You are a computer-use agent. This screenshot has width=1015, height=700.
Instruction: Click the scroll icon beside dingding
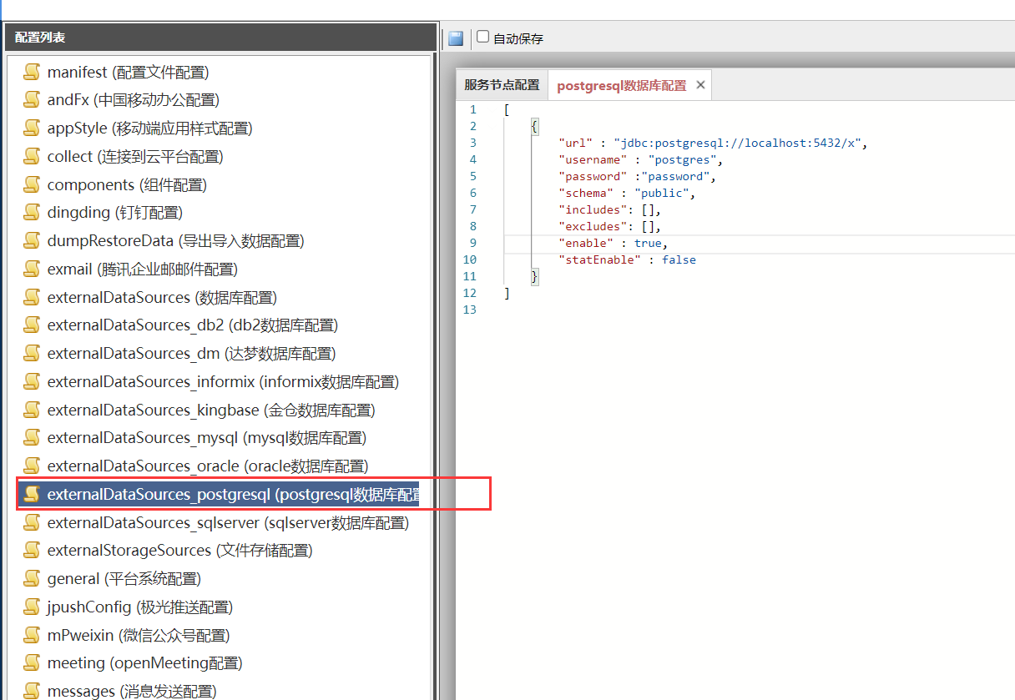(32, 213)
